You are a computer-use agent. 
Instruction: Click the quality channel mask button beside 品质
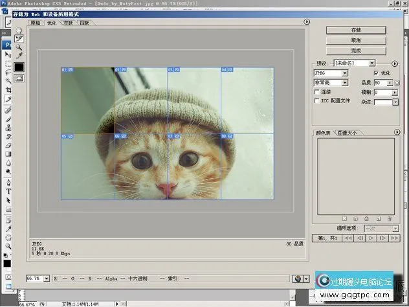(397, 83)
